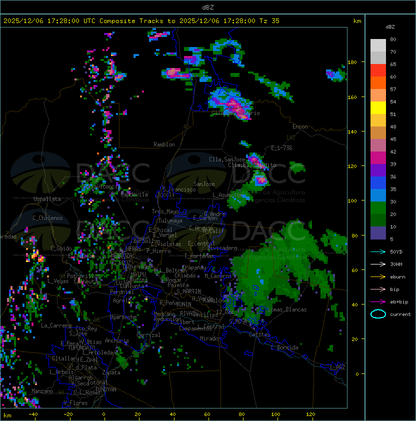416x421 pixels.
Task: Click the '-20' tick on the horizontal axis
Action: click(68, 414)
